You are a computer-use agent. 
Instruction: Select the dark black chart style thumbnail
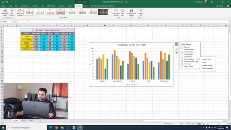tap(103, 12)
